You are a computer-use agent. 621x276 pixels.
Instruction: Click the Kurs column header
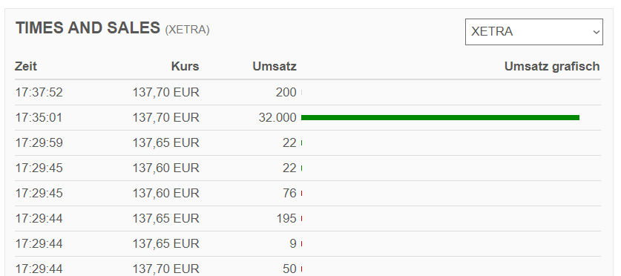pos(185,66)
